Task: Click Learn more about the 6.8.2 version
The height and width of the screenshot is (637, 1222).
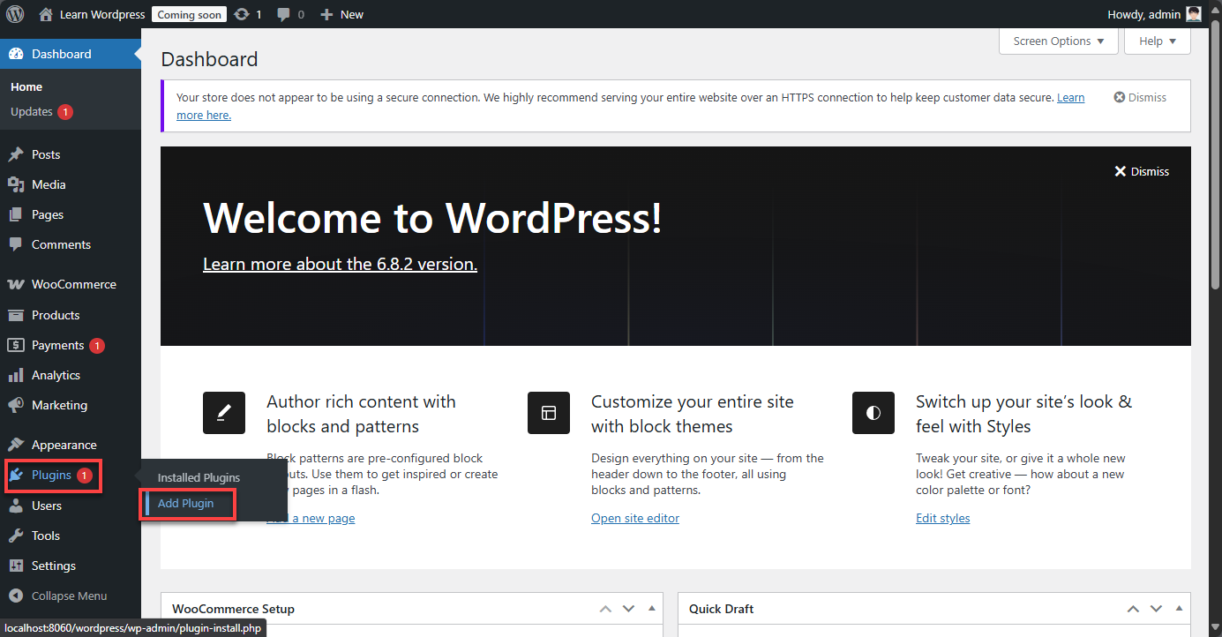Action: pos(340,264)
